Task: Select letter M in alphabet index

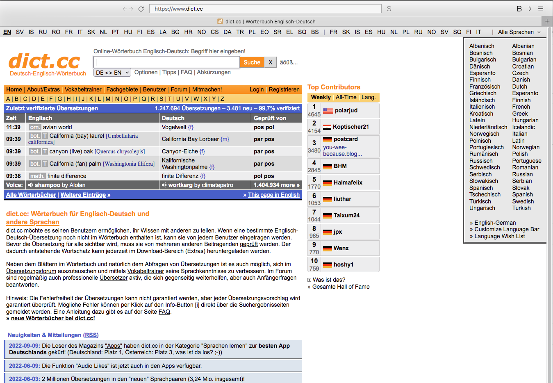Action: 108,99
